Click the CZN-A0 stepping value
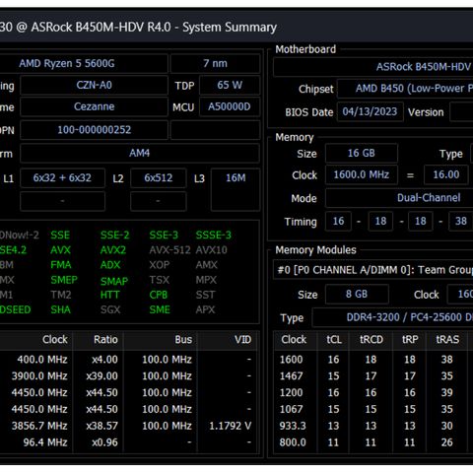The height and width of the screenshot is (473, 473). click(94, 86)
